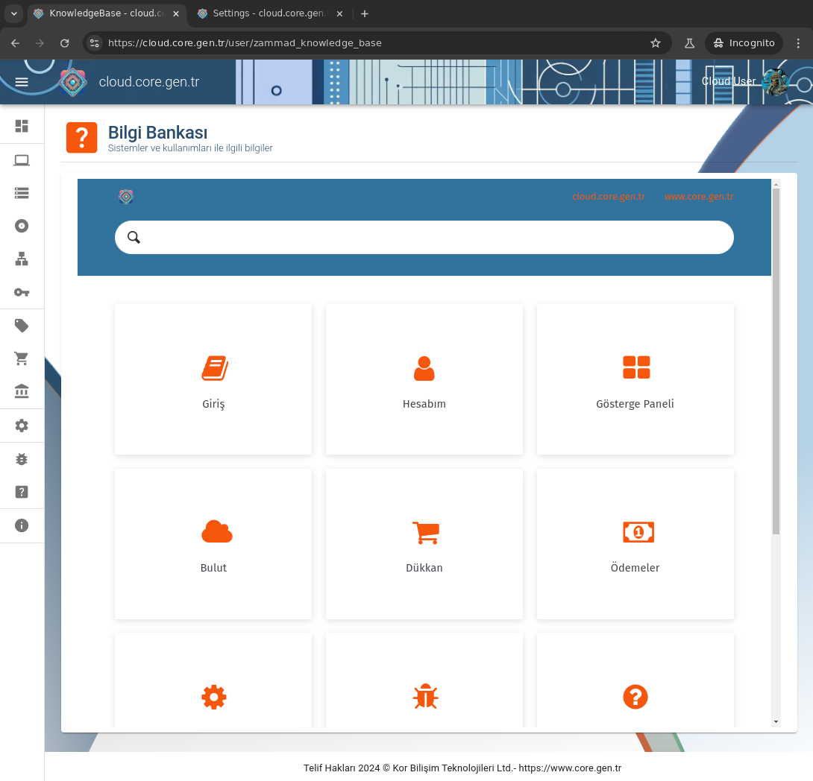Viewport: 813px width, 781px height.
Task: Select the bank icon in the sidebar
Action: 22,391
